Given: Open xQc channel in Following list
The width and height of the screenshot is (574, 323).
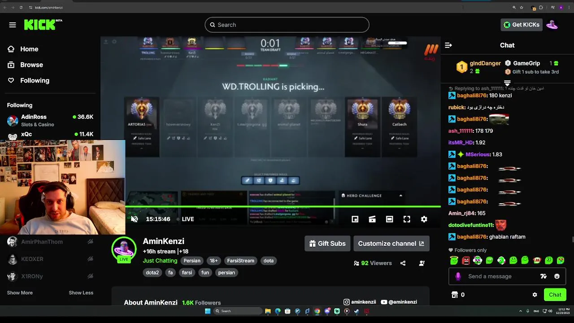Looking at the screenshot, I should pyautogui.click(x=50, y=134).
